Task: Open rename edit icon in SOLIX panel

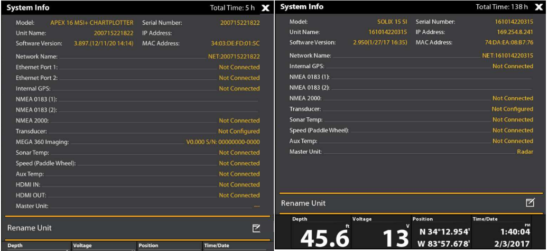Action: click(530, 202)
